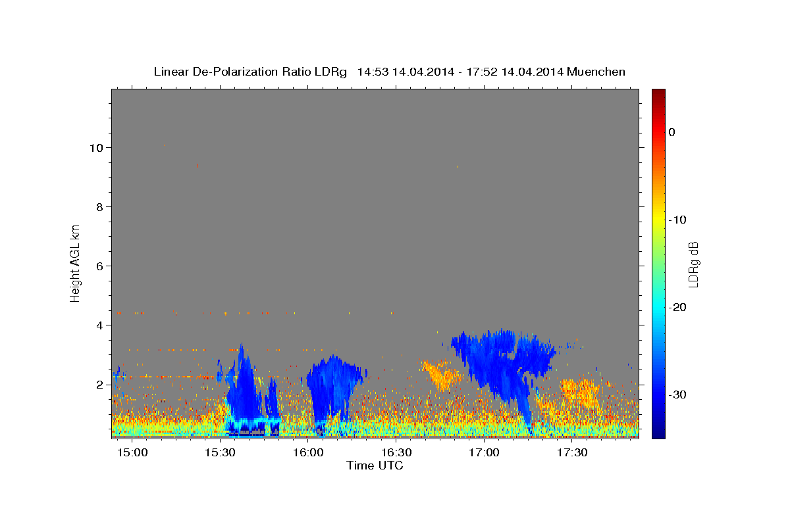
Task: Click the dark red top of the colorbar
Action: coord(658,94)
